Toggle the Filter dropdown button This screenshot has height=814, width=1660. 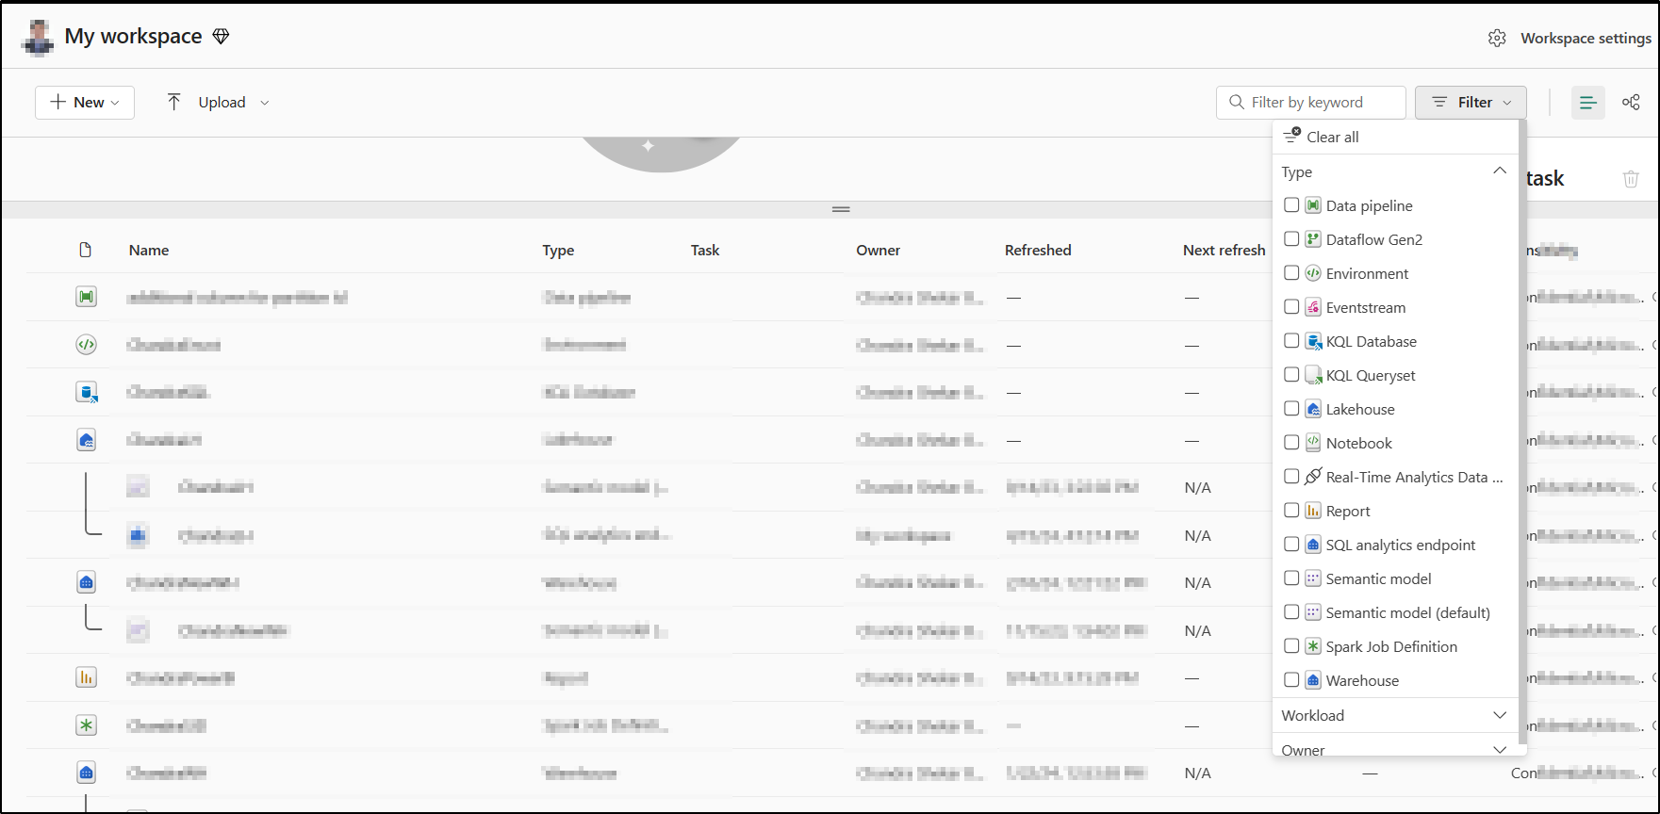[1471, 102]
